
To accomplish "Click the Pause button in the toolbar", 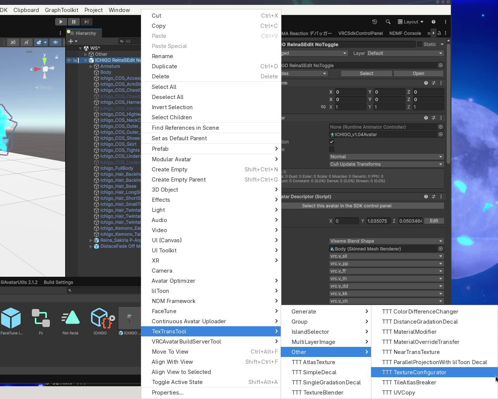I will [x=74, y=22].
